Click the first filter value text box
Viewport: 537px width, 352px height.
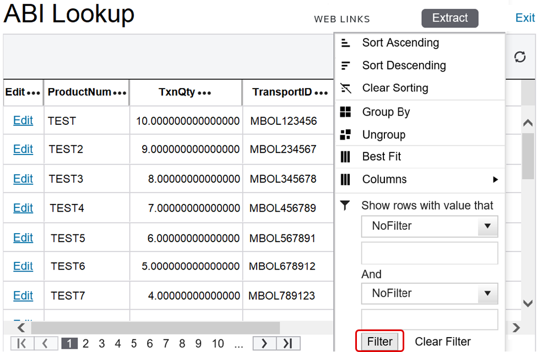coord(430,253)
